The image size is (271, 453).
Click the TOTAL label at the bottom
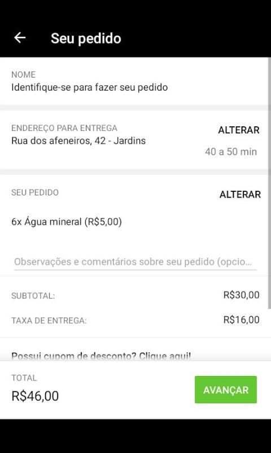[x=24, y=378]
